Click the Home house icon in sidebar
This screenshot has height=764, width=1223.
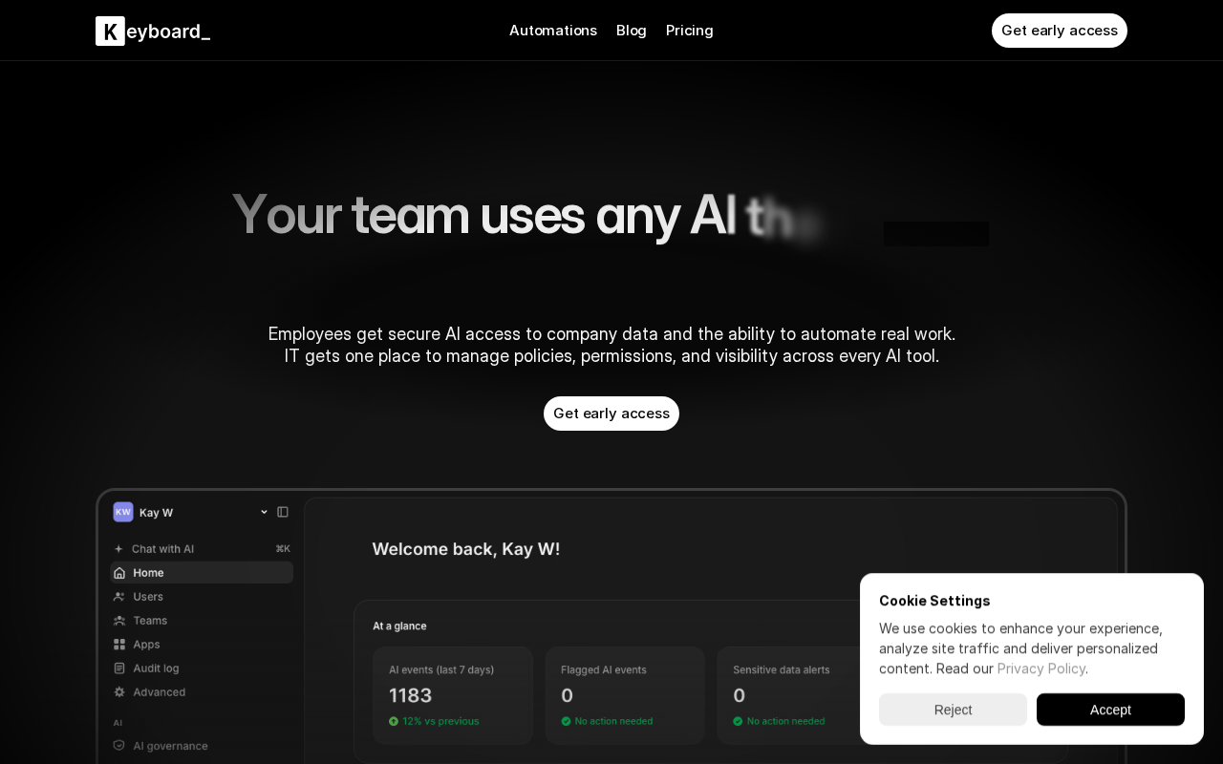(x=119, y=573)
